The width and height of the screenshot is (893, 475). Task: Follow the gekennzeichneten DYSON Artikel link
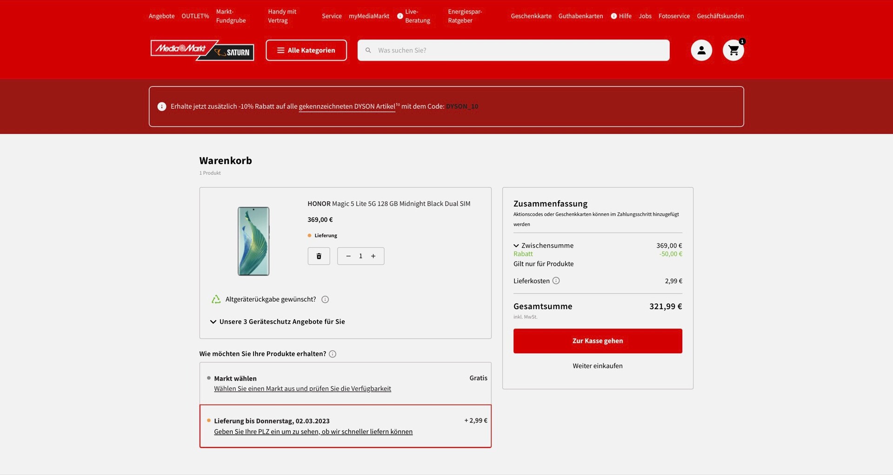point(347,106)
